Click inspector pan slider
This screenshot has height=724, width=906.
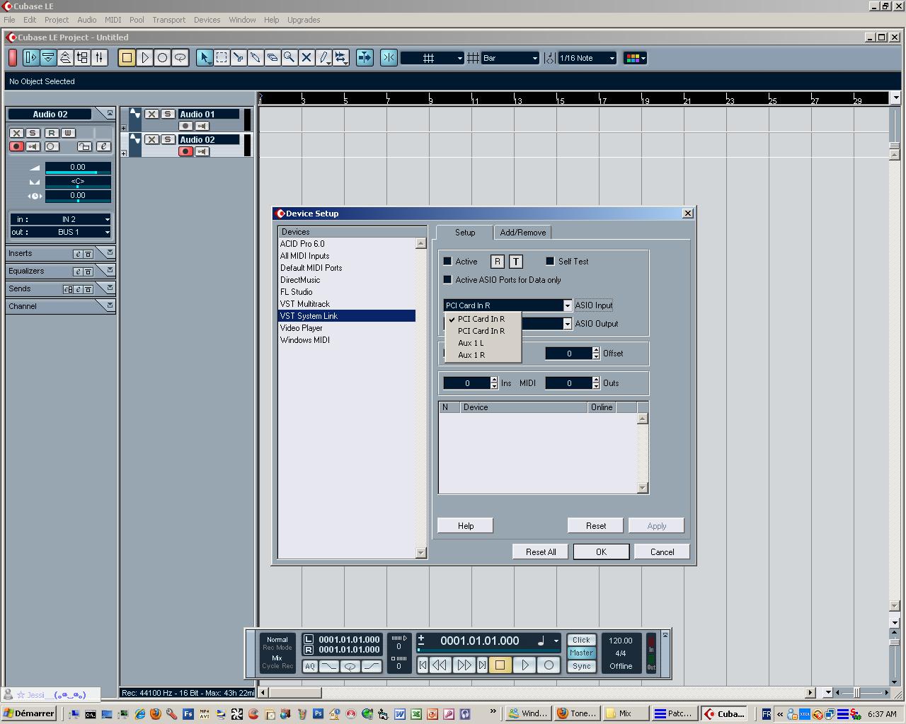78,182
